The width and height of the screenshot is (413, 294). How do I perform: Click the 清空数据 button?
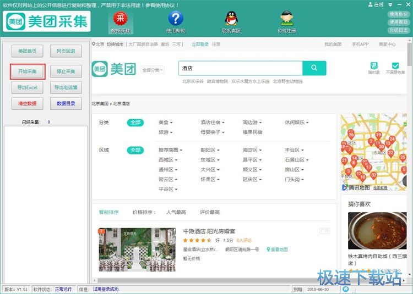(28, 103)
